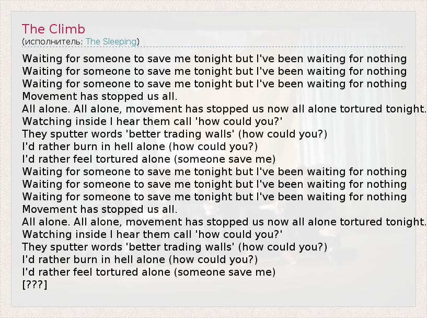Select second Movement has stopped us all line
The height and width of the screenshot is (318, 427).
pos(100,209)
